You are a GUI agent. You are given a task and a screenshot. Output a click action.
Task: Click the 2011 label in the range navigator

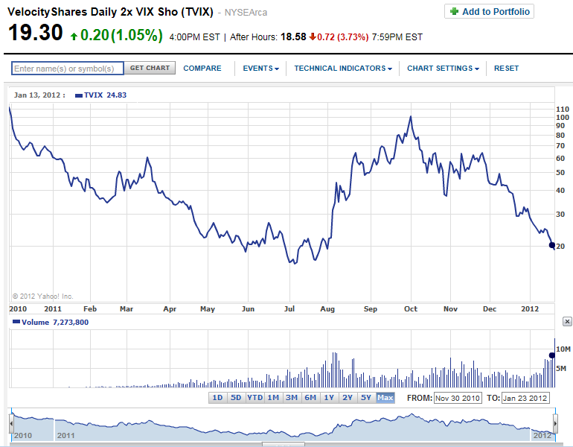tap(65, 435)
